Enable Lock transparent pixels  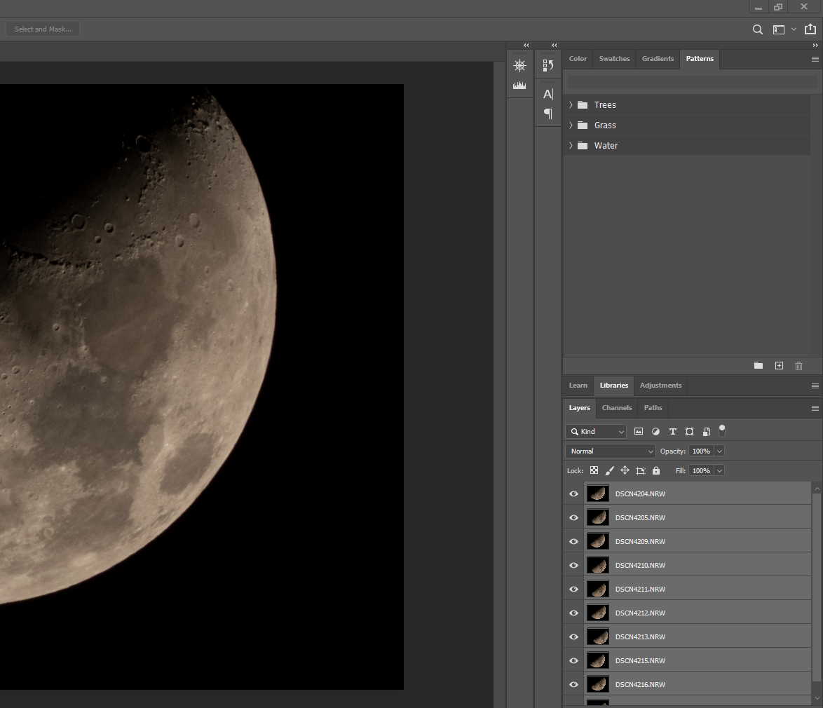(594, 470)
